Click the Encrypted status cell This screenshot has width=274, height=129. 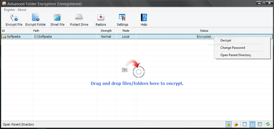(x=204, y=37)
